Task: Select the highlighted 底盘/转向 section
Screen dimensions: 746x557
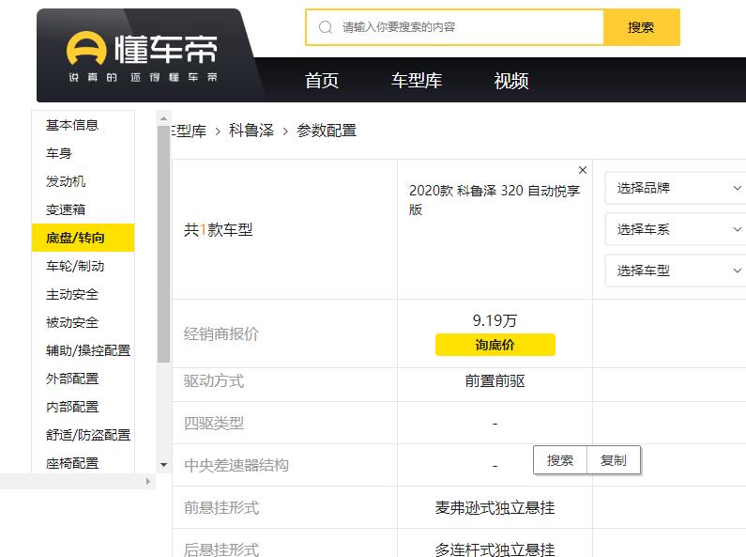Action: (x=84, y=238)
